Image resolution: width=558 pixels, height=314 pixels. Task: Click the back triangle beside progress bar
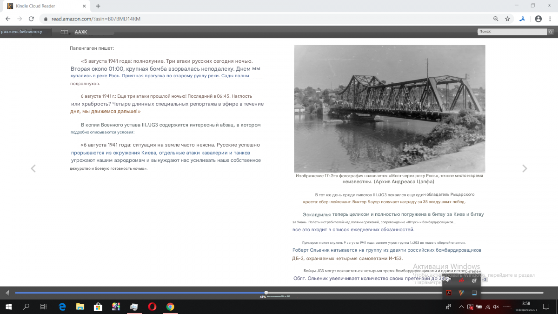7,293
